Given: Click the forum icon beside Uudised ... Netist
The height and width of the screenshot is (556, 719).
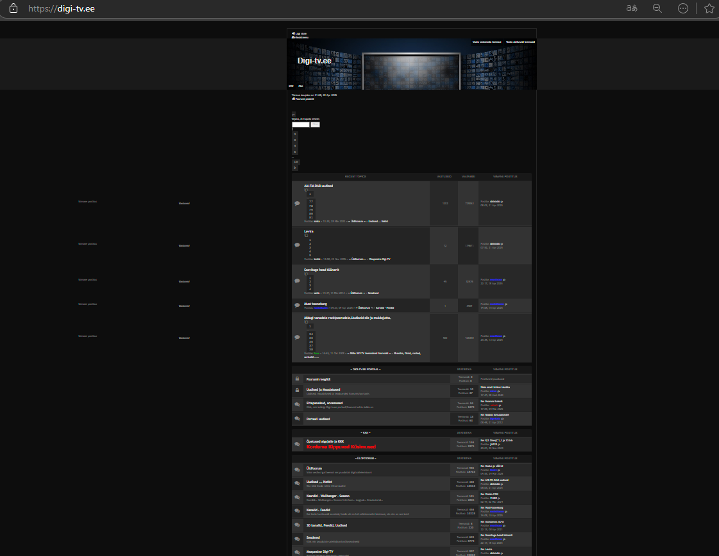Looking at the screenshot, I should [x=297, y=484].
